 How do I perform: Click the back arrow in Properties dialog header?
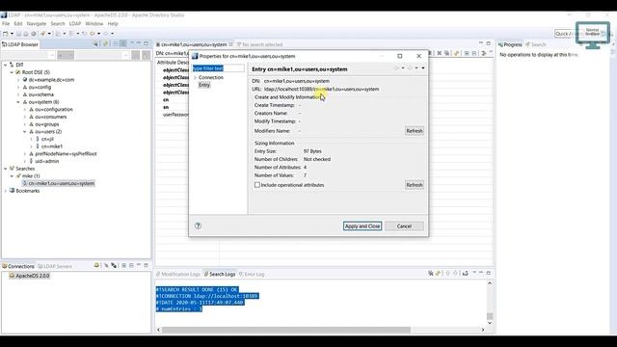pyautogui.click(x=396, y=68)
